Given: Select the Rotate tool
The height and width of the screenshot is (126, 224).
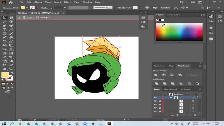Looking at the screenshot, I should pos(5,41).
